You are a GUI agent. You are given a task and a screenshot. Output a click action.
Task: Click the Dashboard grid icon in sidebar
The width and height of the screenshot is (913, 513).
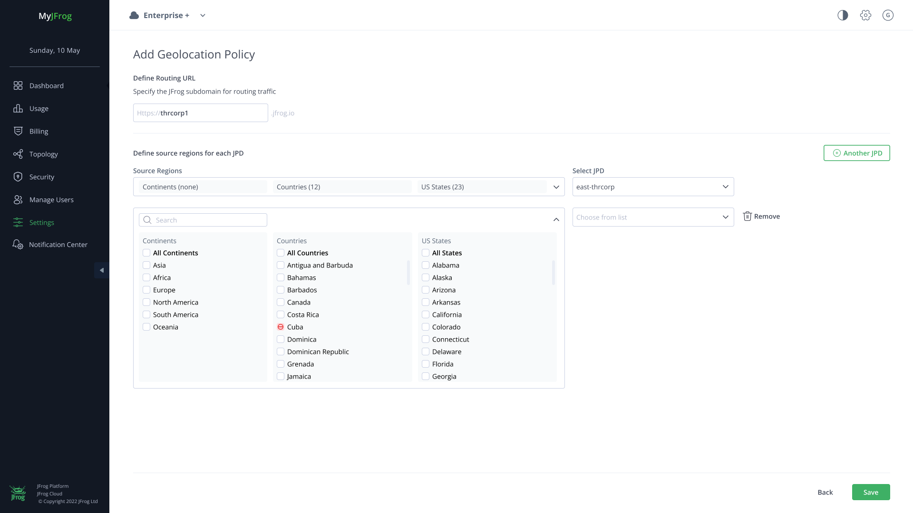[x=18, y=85]
